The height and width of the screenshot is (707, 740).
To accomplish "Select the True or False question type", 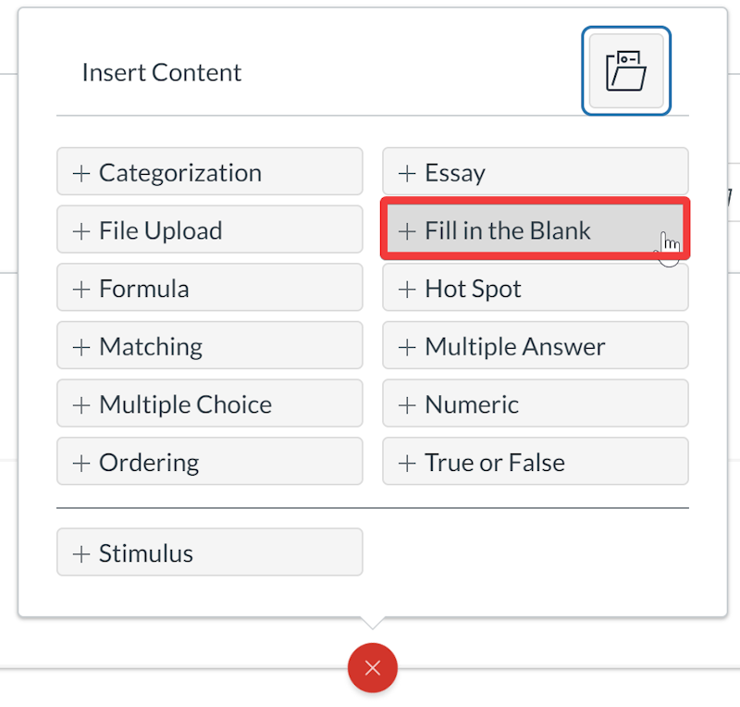I will coord(535,462).
